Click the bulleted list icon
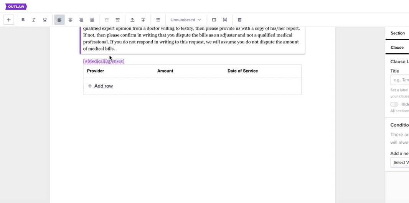Viewport: 409px width, 203px height. [158, 20]
